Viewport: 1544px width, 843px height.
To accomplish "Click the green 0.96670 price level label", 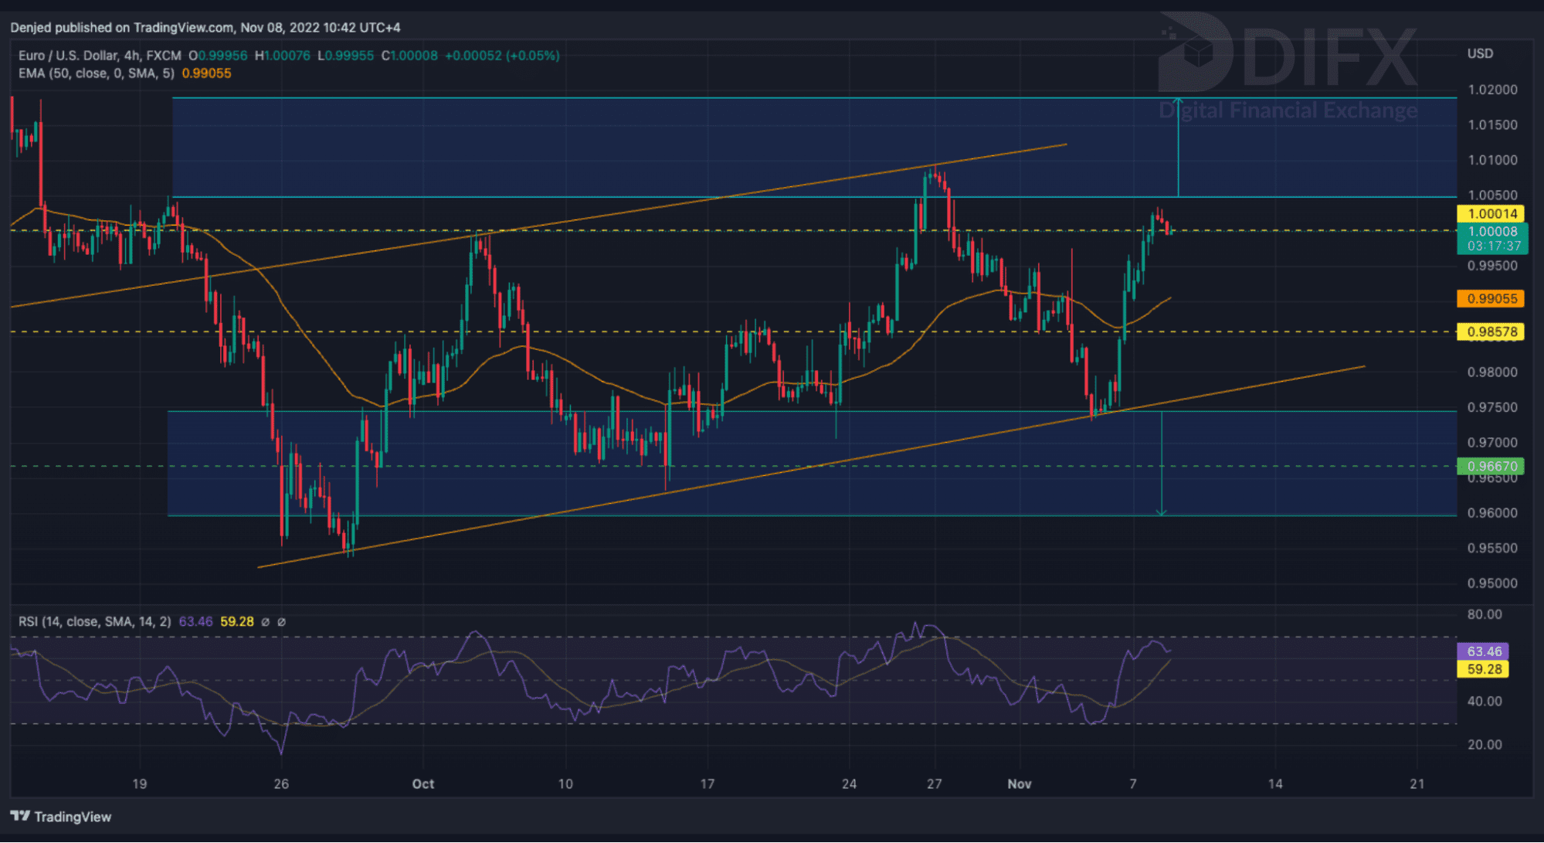I will 1491,467.
